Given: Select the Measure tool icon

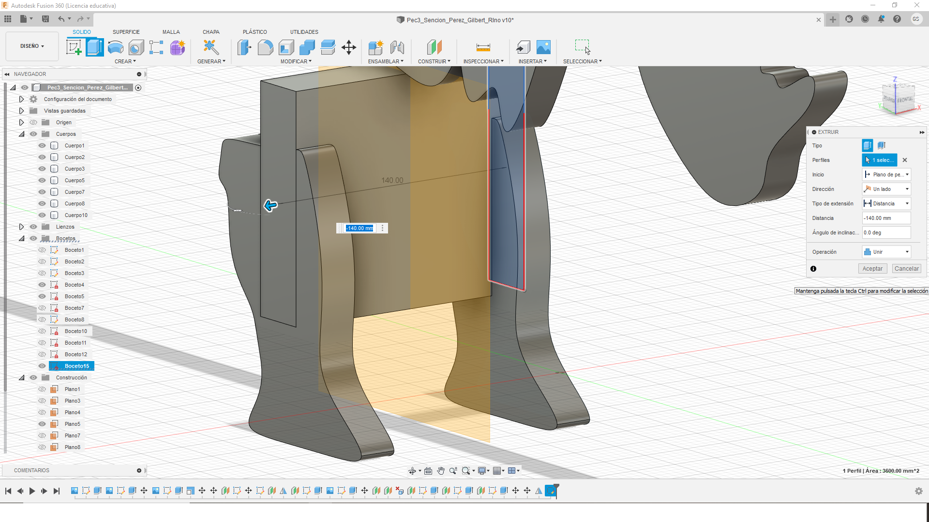Looking at the screenshot, I should (483, 47).
